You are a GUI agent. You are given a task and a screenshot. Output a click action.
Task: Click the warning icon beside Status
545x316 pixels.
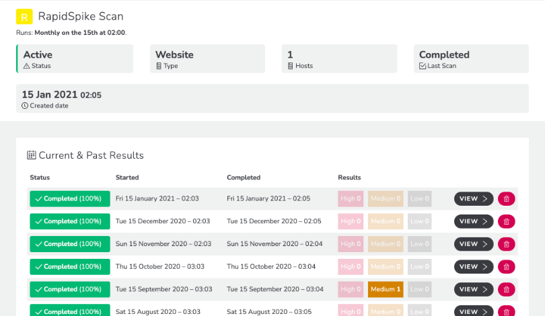pos(26,66)
